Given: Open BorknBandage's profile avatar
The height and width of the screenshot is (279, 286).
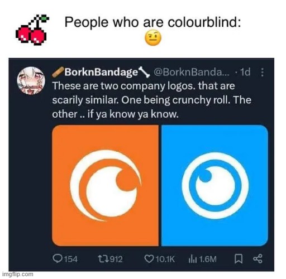Looking at the screenshot, I should 31,81.
